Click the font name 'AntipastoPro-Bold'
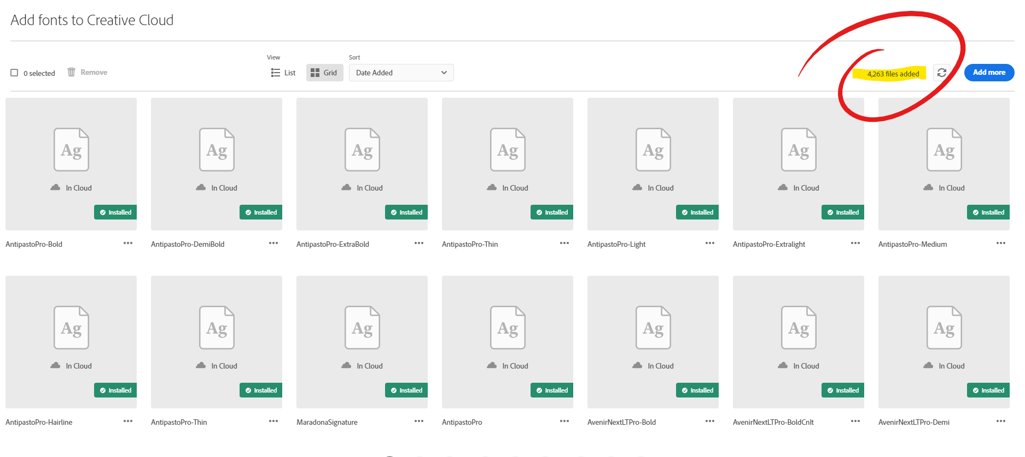Screen dimensions: 1025x457 34,244
